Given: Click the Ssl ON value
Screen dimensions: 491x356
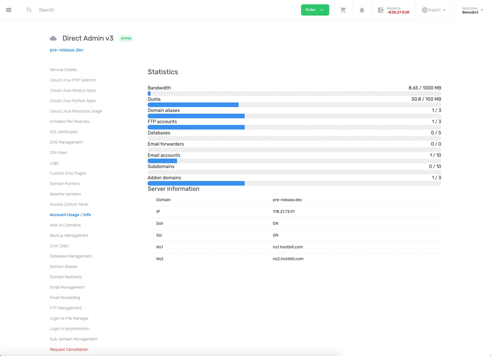Looking at the screenshot, I should [275, 235].
